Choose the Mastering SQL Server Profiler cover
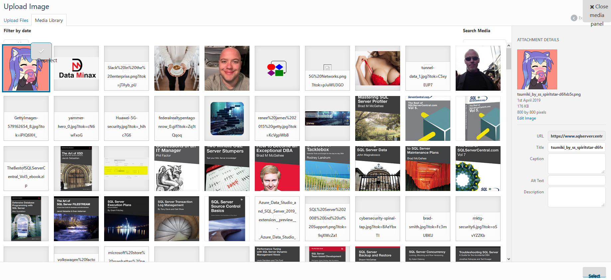Image resolution: width=611 pixels, height=280 pixels. coord(378,119)
